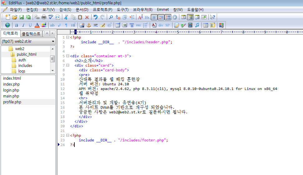Toggle line numbers display button
This screenshot has height=175, width=303.
click(168, 17)
